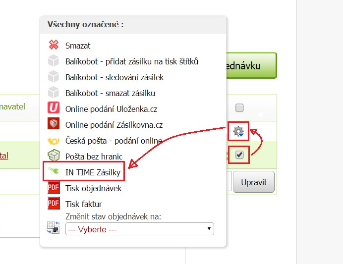Open the gear bulk actions menu
Viewport: 343px width, 264px height.
238,131
